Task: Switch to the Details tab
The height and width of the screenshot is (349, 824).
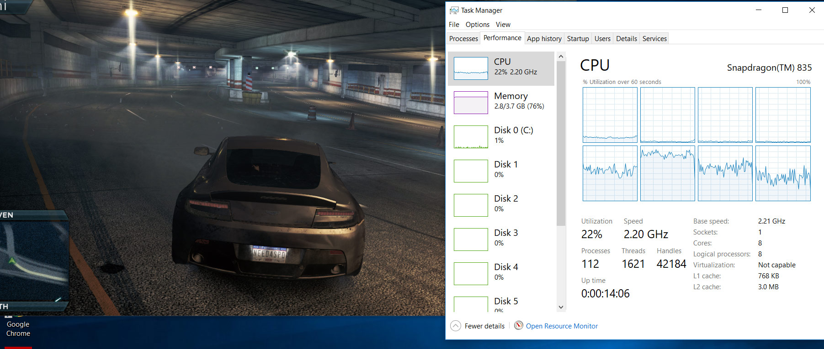Action: tap(627, 39)
